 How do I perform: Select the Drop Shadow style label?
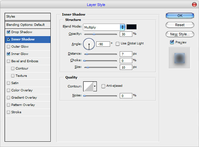click(22, 32)
